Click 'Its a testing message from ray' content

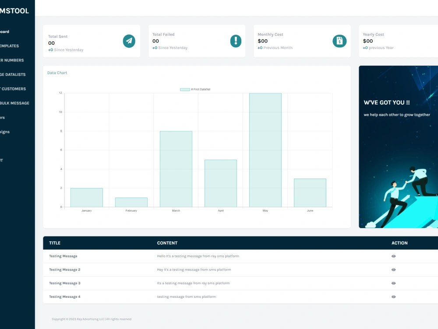click(x=193, y=283)
